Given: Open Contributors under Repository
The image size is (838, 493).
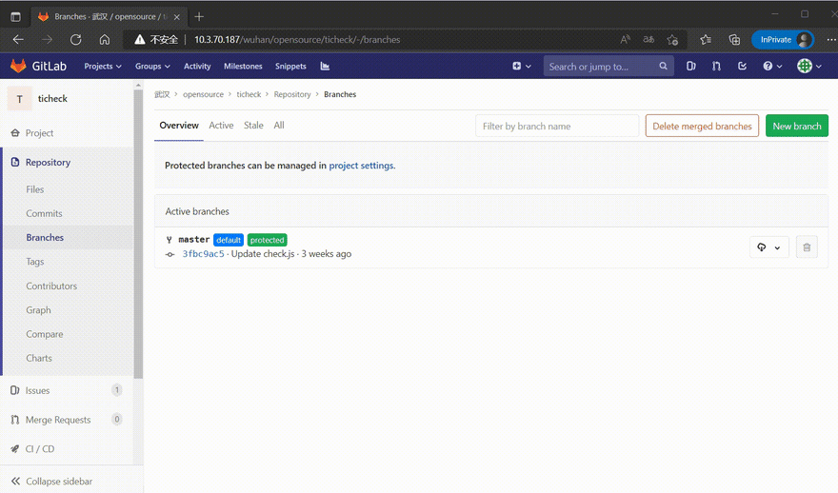Looking at the screenshot, I should pos(51,286).
